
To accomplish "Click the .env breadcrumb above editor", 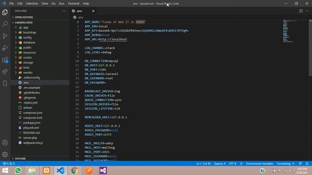I will point(78,17).
